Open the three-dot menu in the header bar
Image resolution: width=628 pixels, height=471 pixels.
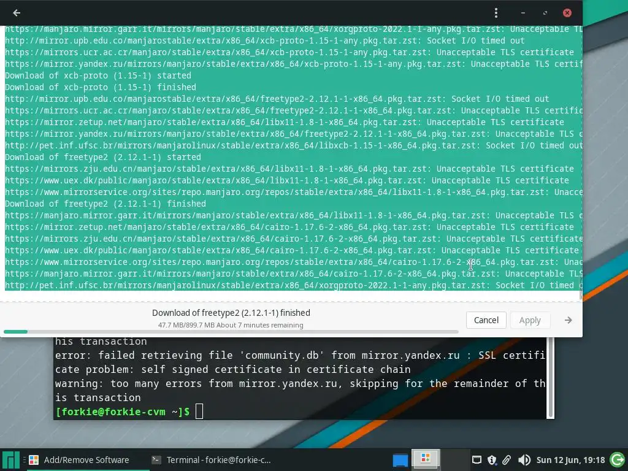496,13
